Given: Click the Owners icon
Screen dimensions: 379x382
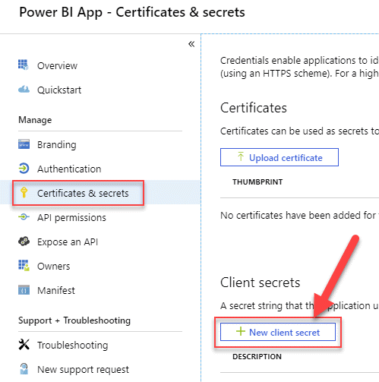Looking at the screenshot, I should (x=24, y=265).
